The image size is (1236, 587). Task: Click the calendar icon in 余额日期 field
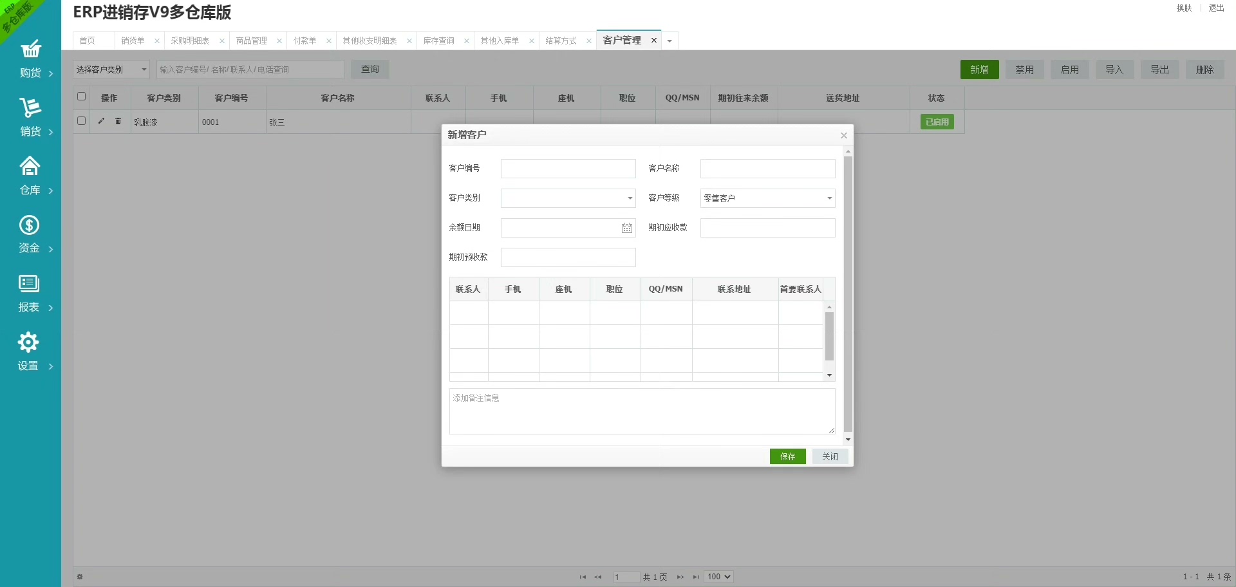point(626,228)
